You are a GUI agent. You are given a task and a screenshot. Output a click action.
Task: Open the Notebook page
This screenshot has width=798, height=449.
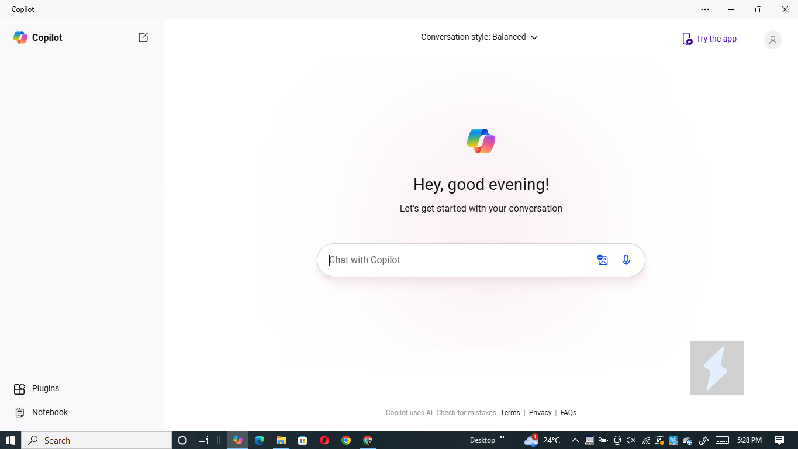click(x=41, y=413)
